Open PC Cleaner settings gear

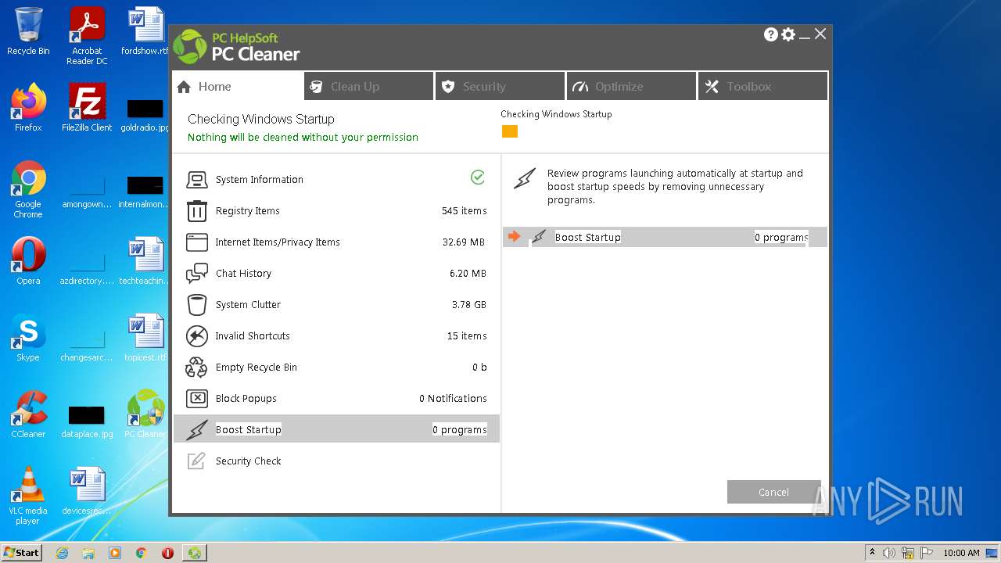click(788, 34)
